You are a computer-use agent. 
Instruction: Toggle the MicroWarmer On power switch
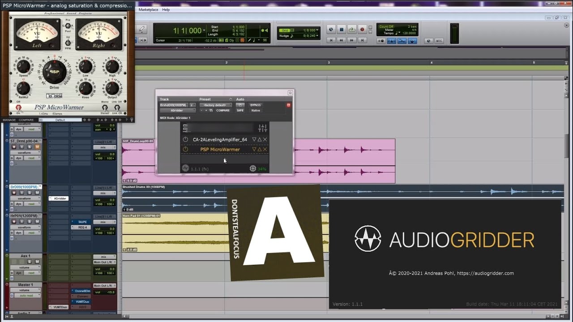(x=18, y=108)
